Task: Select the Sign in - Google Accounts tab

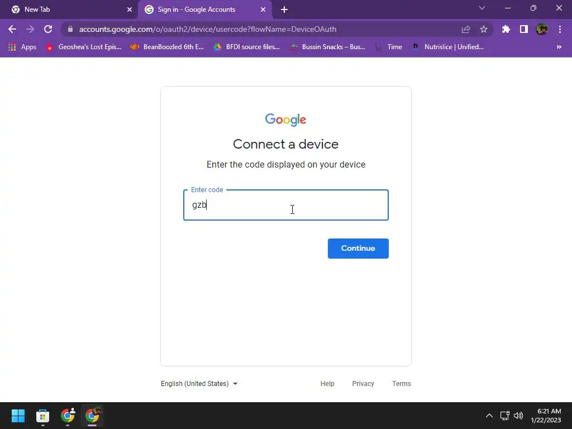Action: point(205,9)
